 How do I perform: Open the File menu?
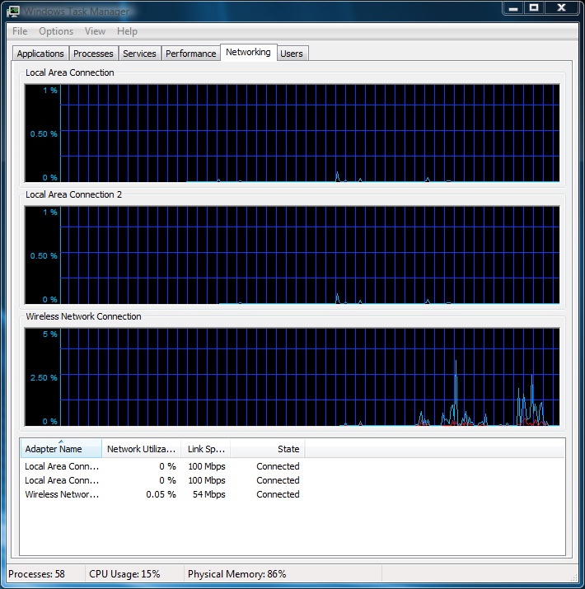point(20,31)
